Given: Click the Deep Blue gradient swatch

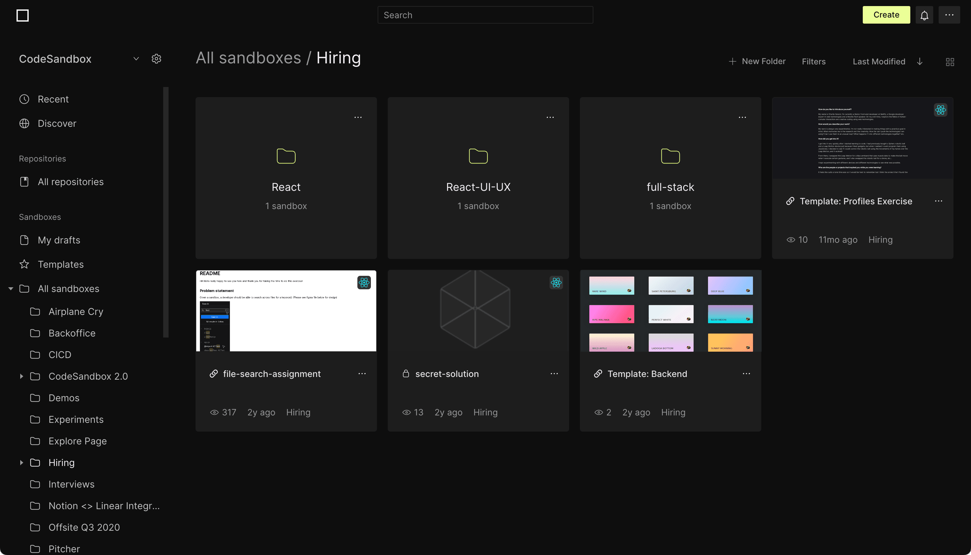Looking at the screenshot, I should tap(730, 286).
